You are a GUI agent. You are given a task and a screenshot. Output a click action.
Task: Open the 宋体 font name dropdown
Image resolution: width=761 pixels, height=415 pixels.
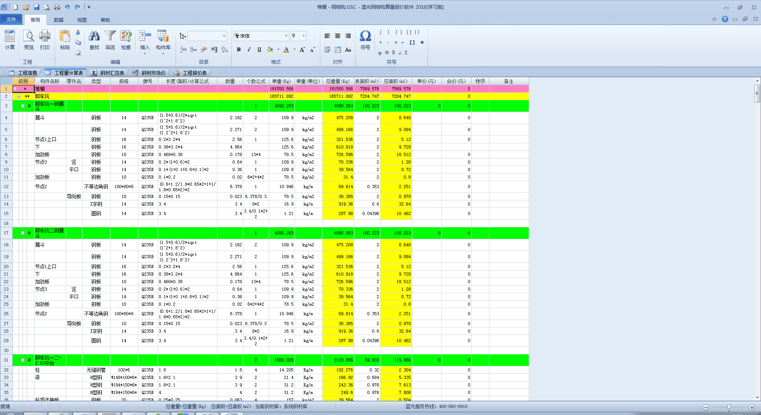286,36
